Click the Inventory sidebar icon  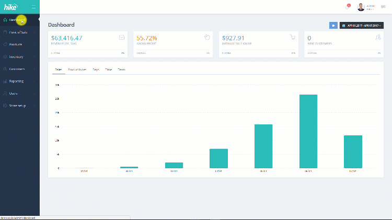[x=5, y=57]
